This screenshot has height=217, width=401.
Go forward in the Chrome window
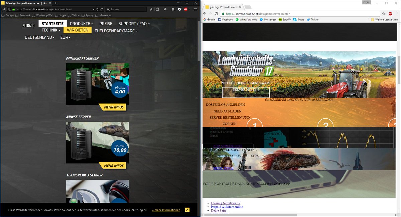[x=210, y=14]
